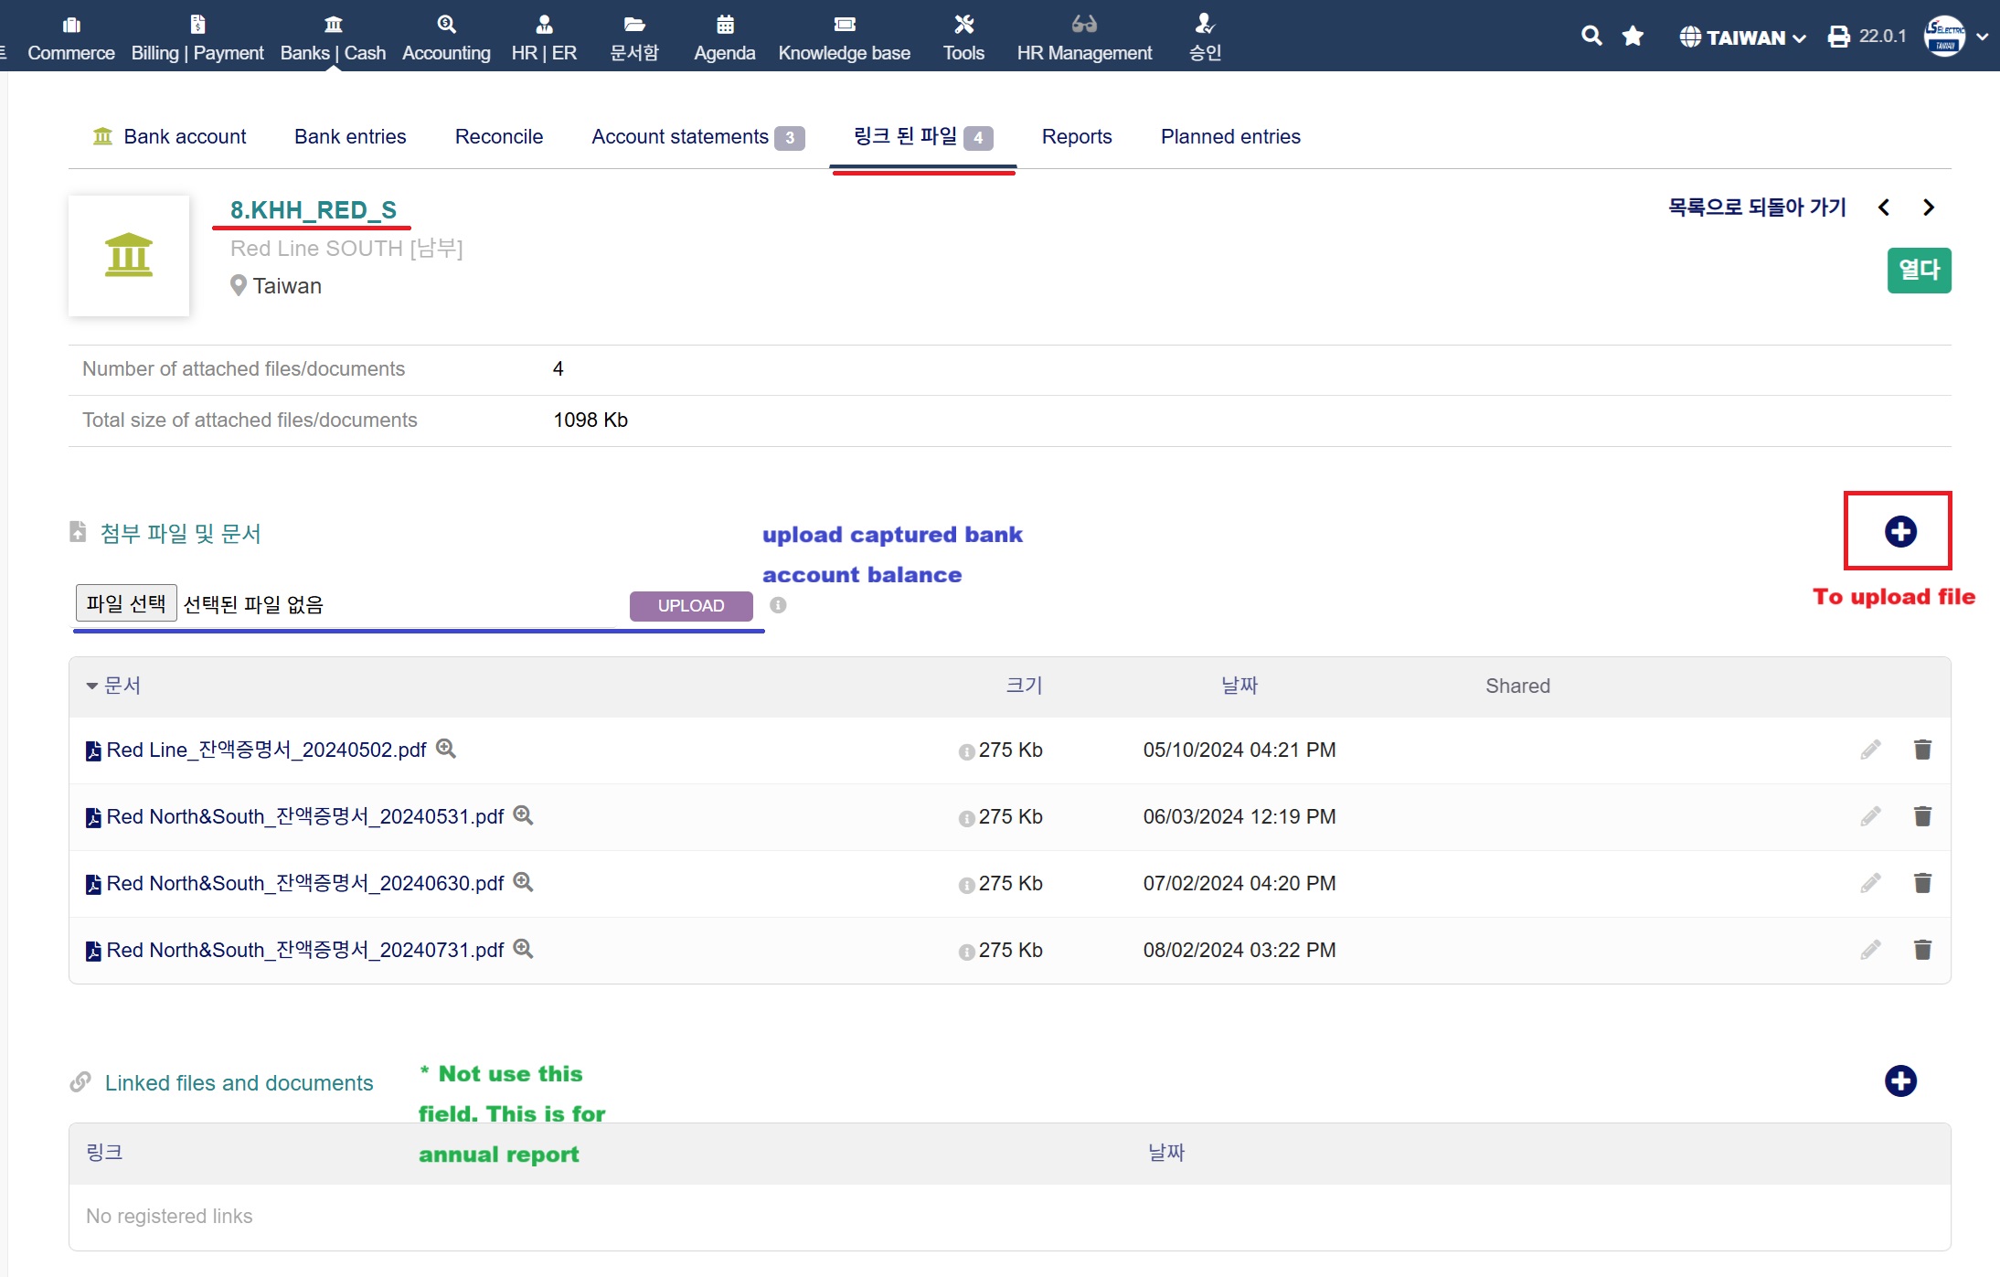This screenshot has width=2000, height=1277.
Task: Add a linked file with plus icon
Action: click(1899, 1081)
